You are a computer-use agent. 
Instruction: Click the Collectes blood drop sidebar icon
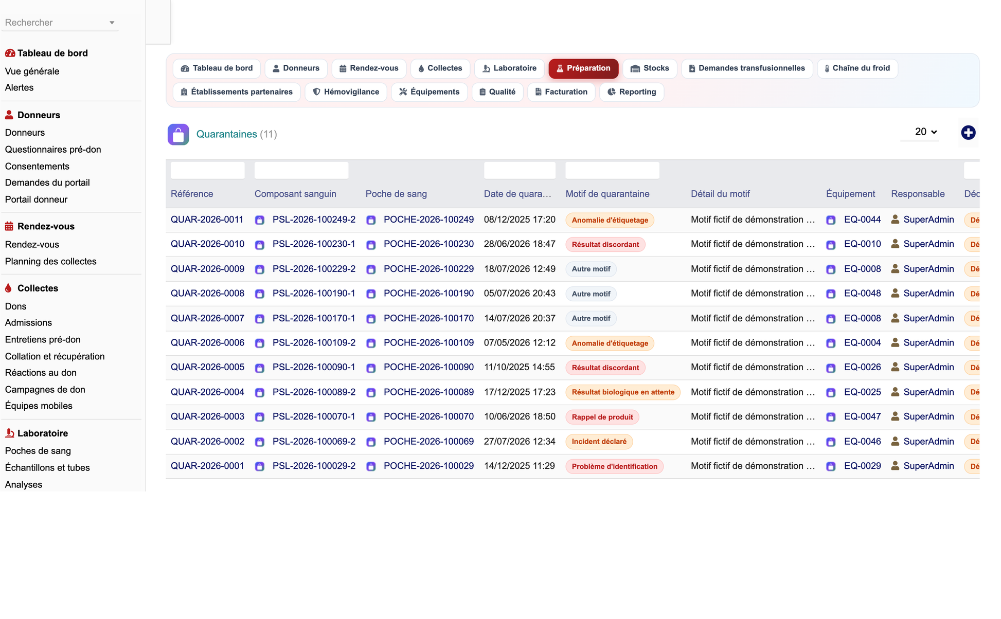tap(8, 288)
